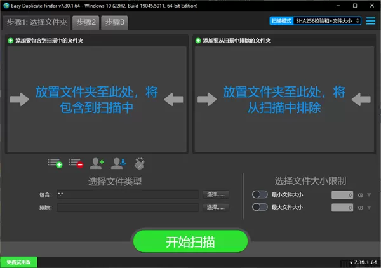Click the 包含 file type input field
The width and height of the screenshot is (381, 268).
(x=127, y=194)
